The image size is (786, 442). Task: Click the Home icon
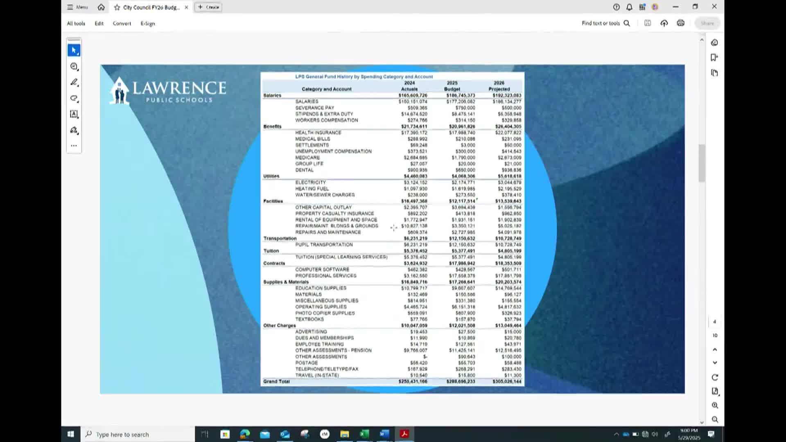coord(101,7)
